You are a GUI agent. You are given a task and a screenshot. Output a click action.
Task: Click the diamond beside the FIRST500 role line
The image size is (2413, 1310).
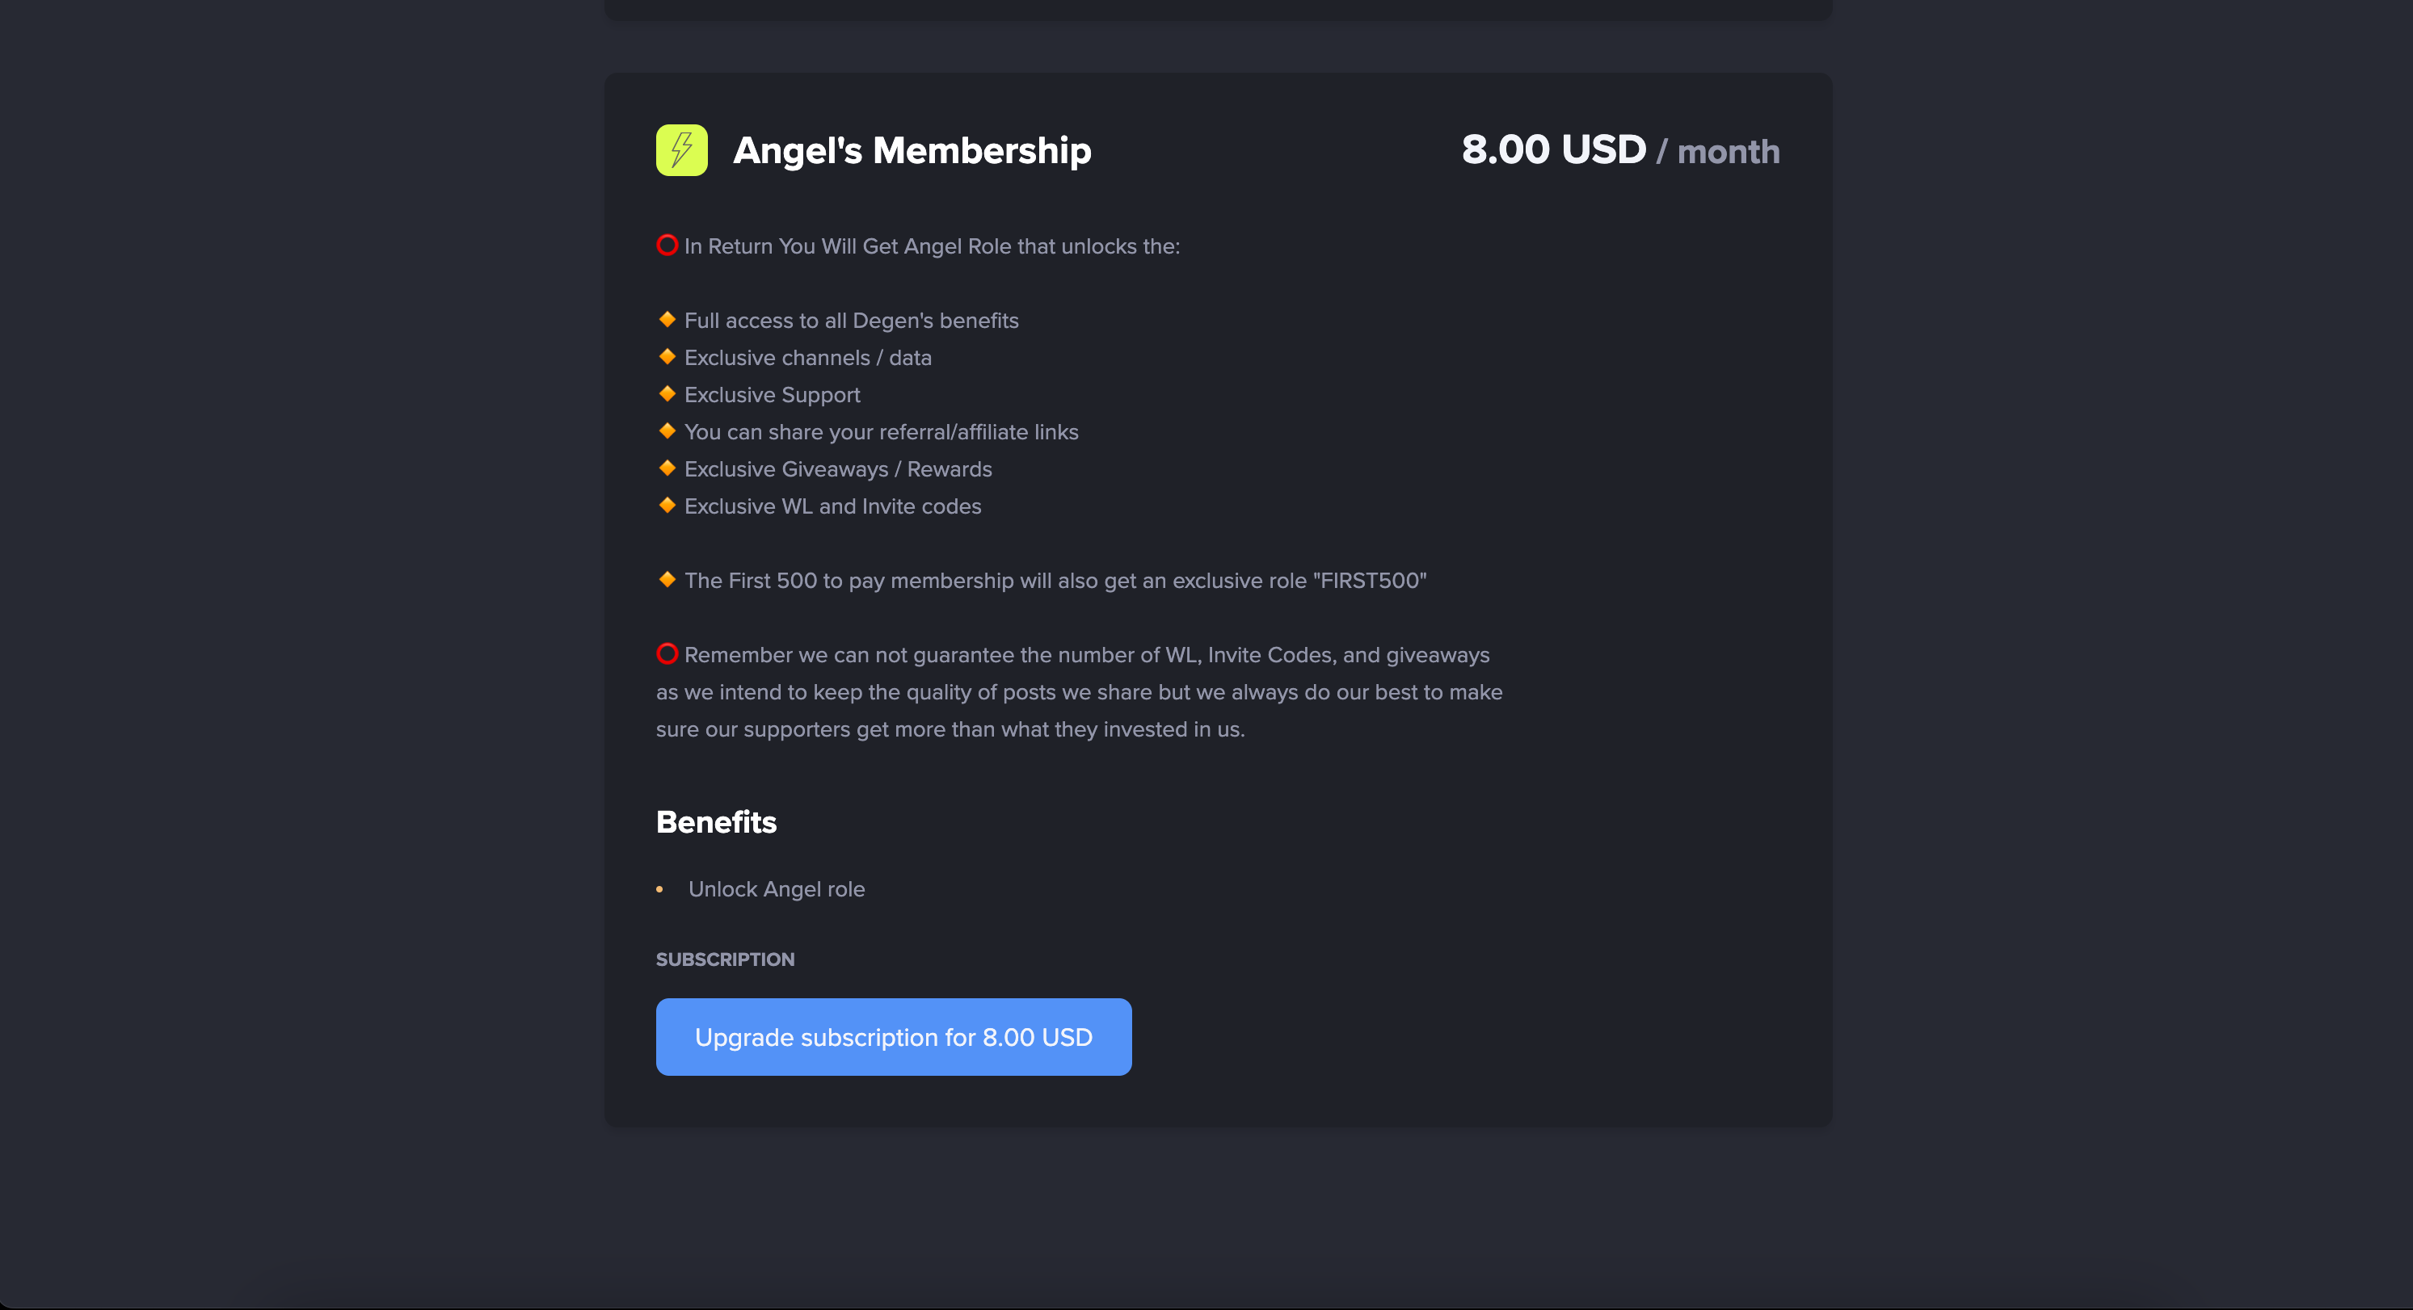click(x=667, y=580)
